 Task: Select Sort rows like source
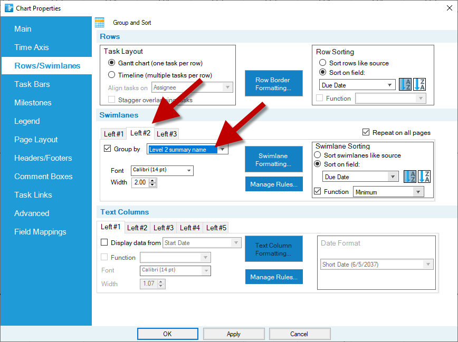click(322, 63)
